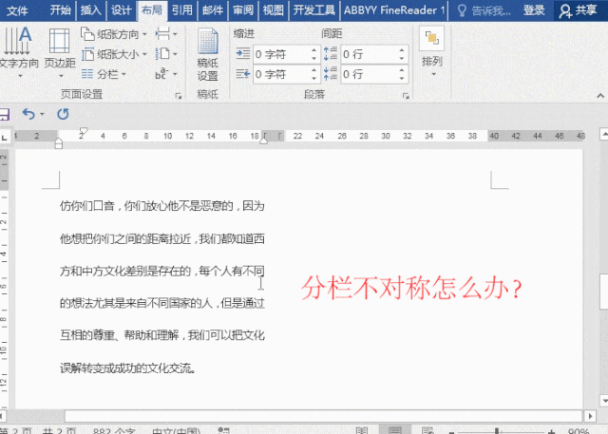This screenshot has width=608, height=434.
Task: Switch to the 插入 (Insert) tab
Action: pos(91,10)
